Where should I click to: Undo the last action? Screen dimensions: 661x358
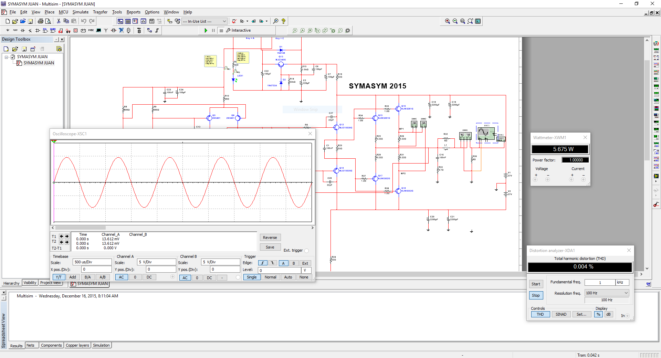pos(84,21)
